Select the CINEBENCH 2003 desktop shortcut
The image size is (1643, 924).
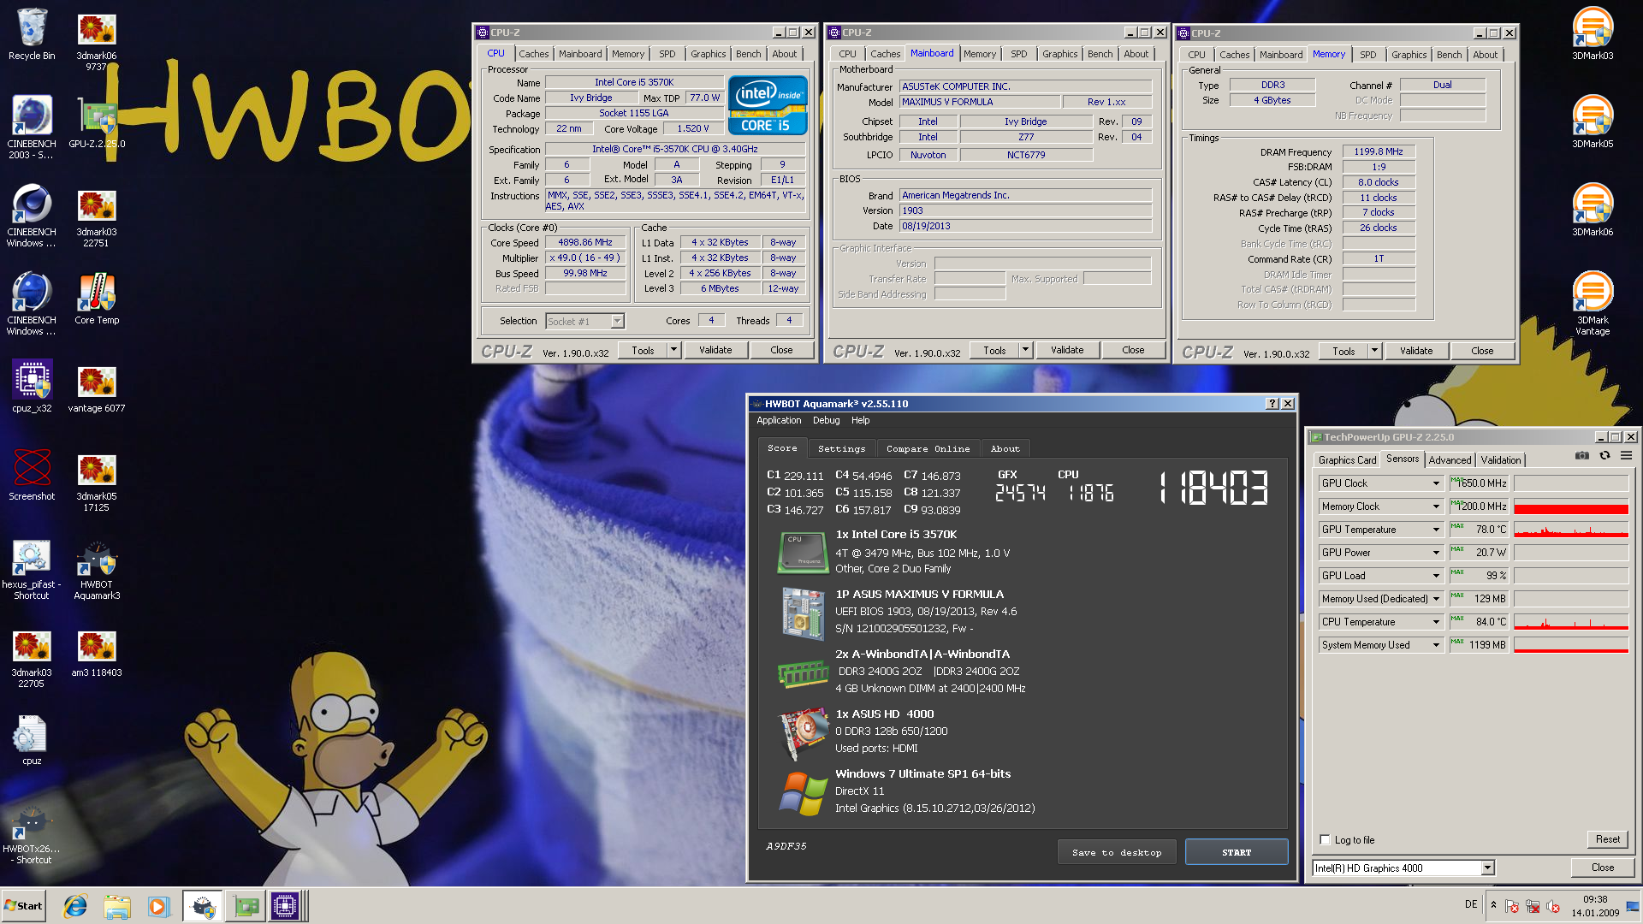pyautogui.click(x=32, y=127)
